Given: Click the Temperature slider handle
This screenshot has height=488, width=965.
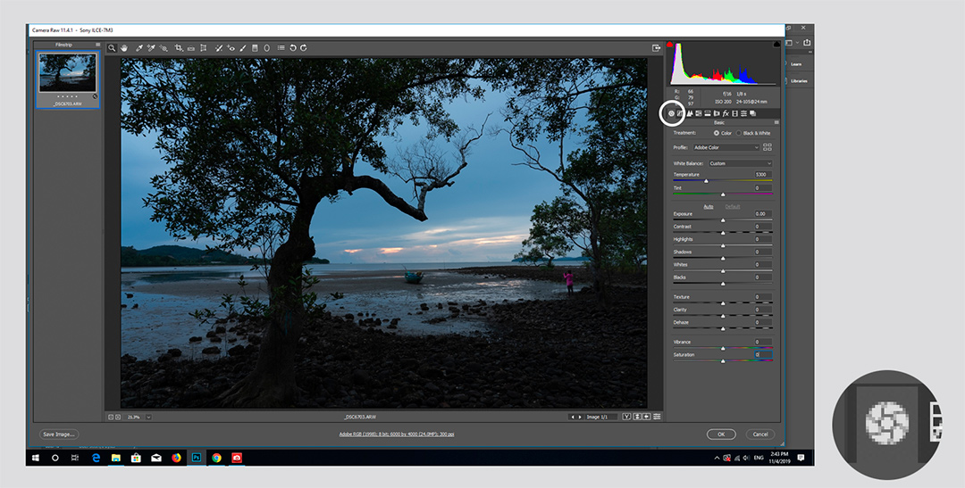Looking at the screenshot, I should (x=706, y=181).
